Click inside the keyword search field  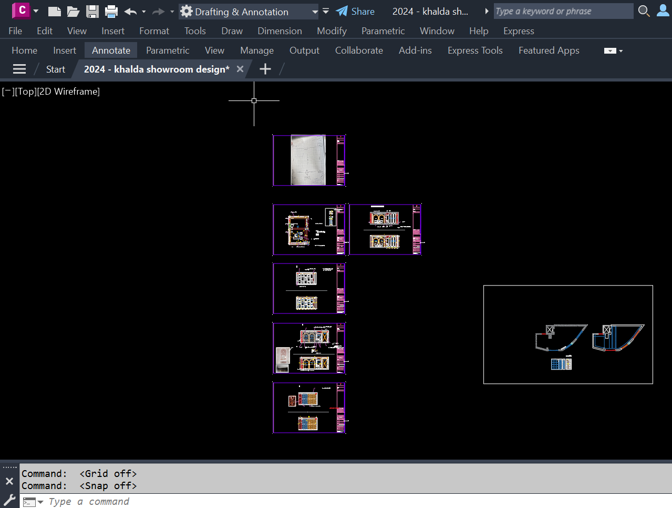pyautogui.click(x=563, y=11)
